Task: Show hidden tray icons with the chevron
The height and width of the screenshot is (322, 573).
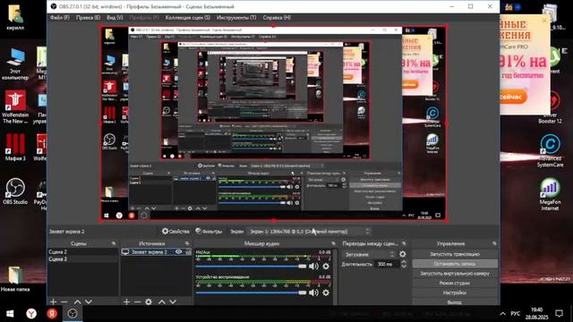Action: 503,314
